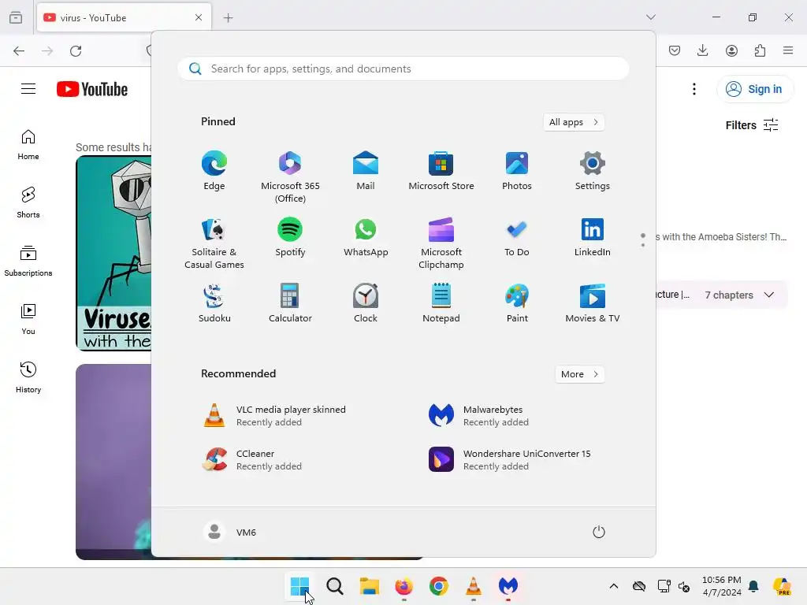Open Google Chrome from taskbar
Image resolution: width=807 pixels, height=605 pixels.
click(x=438, y=586)
